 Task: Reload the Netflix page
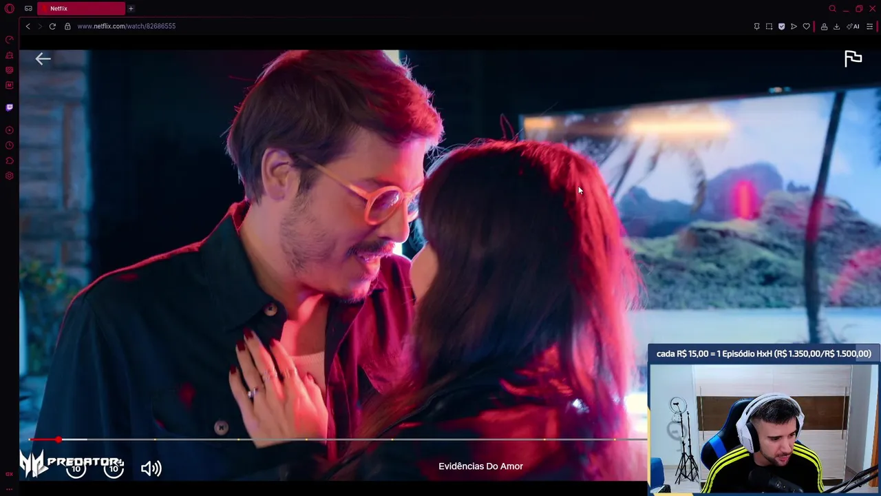pyautogui.click(x=52, y=26)
